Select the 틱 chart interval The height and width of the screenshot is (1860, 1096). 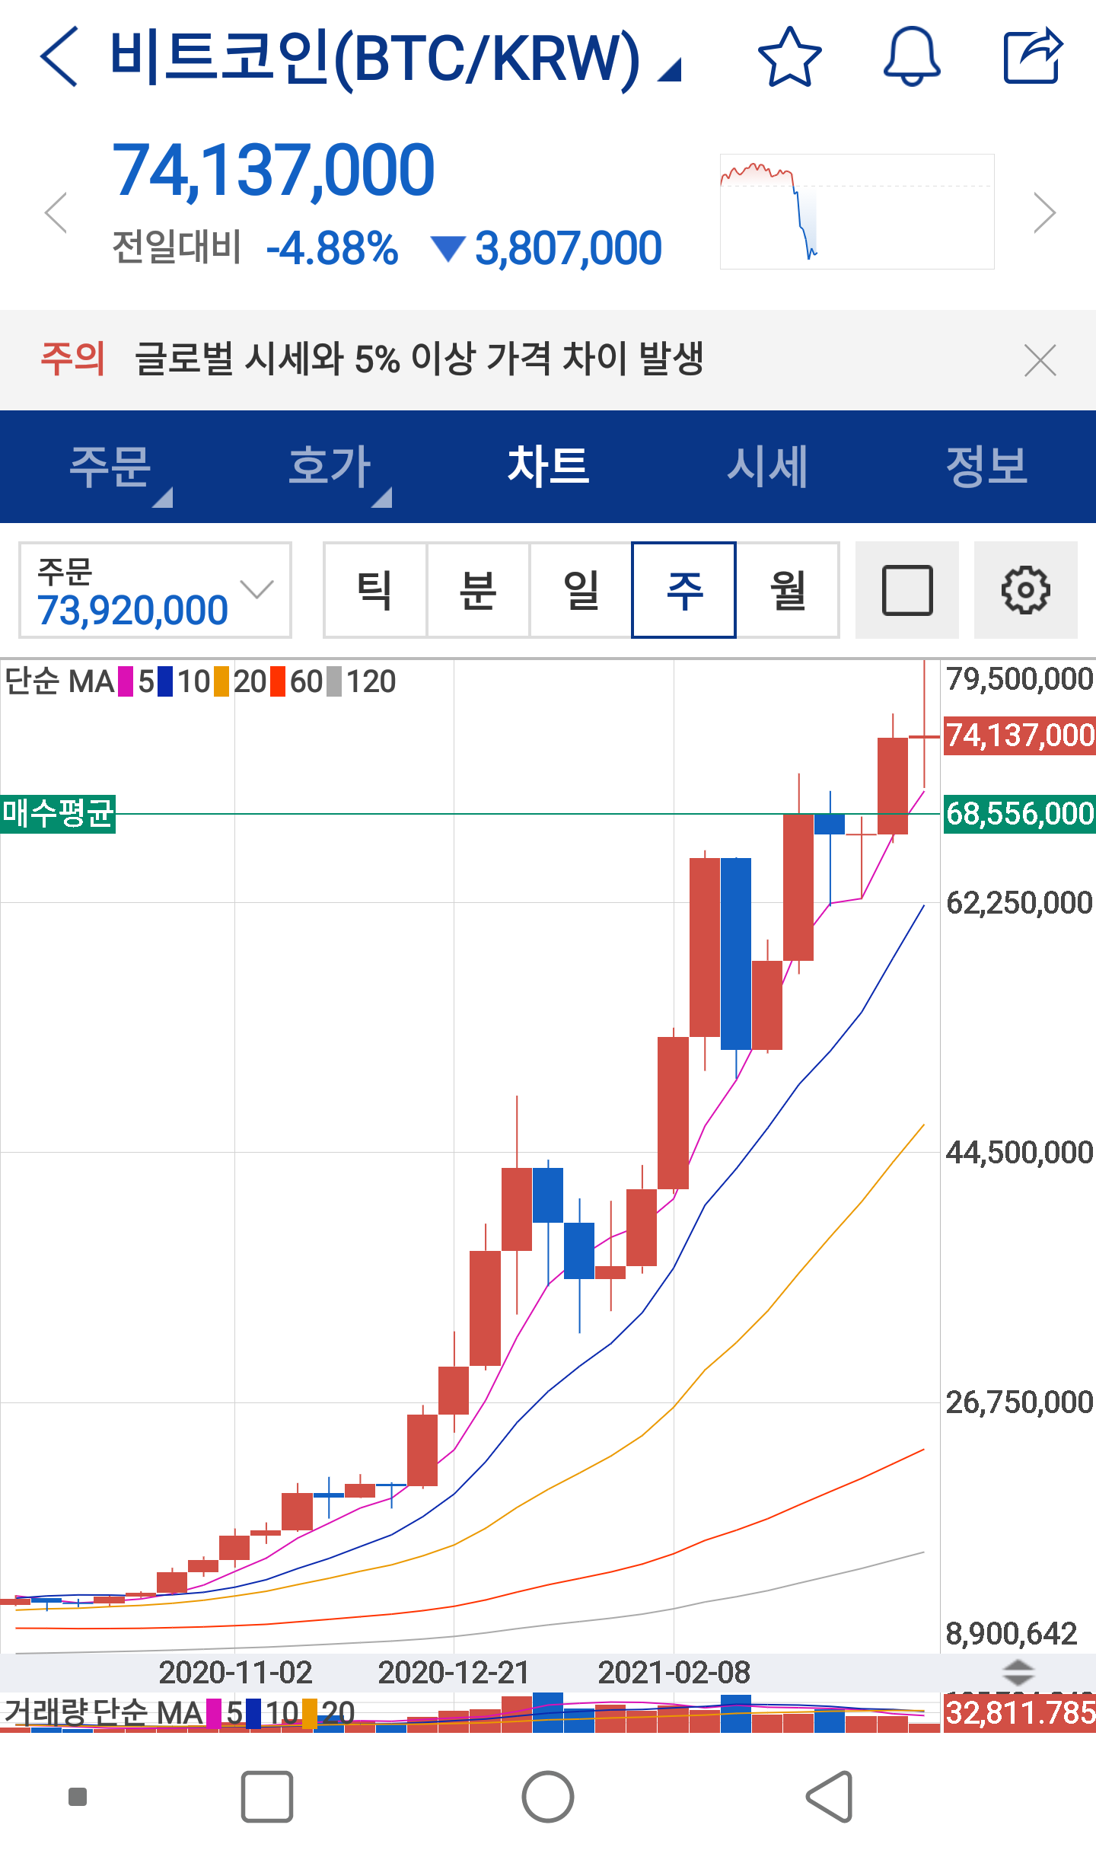coord(374,590)
